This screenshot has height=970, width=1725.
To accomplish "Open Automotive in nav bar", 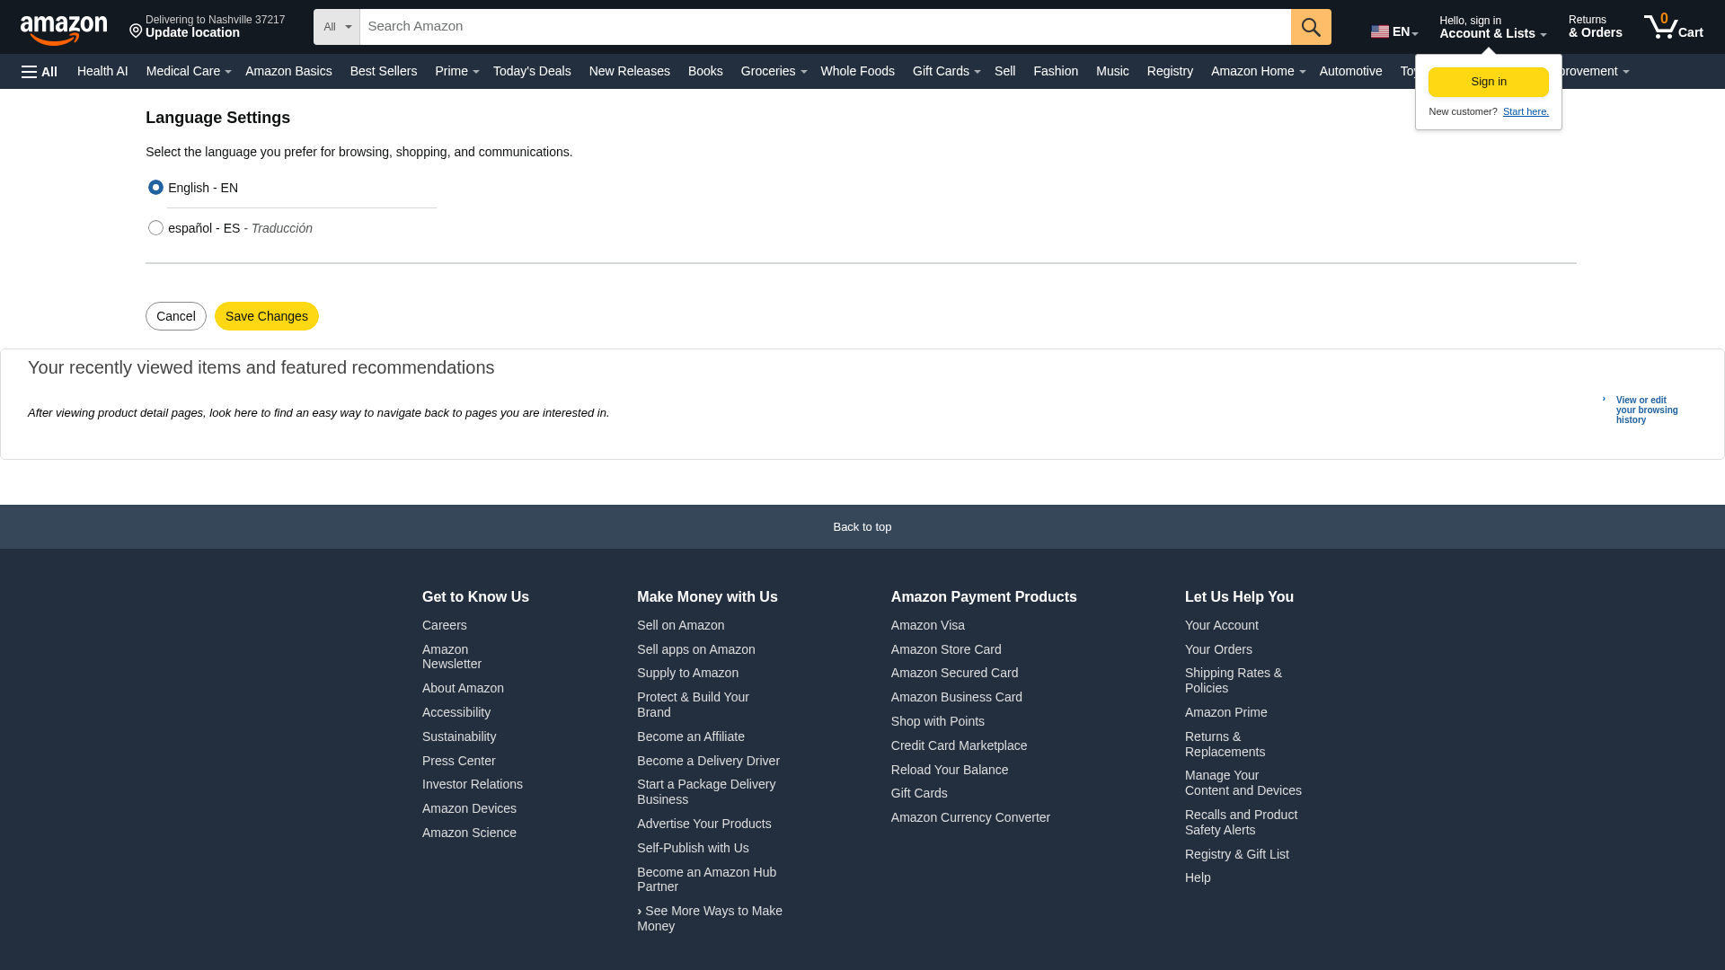I will [x=1350, y=71].
